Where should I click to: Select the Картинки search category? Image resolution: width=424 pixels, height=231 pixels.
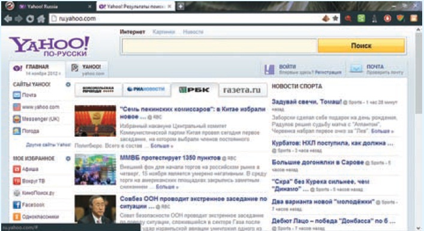pos(164,32)
